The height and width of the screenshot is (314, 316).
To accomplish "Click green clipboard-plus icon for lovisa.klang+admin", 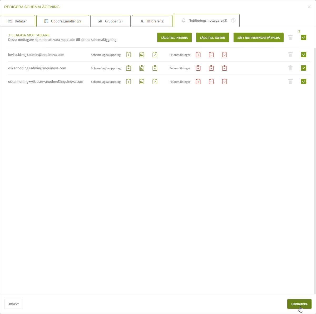I will [x=129, y=55].
